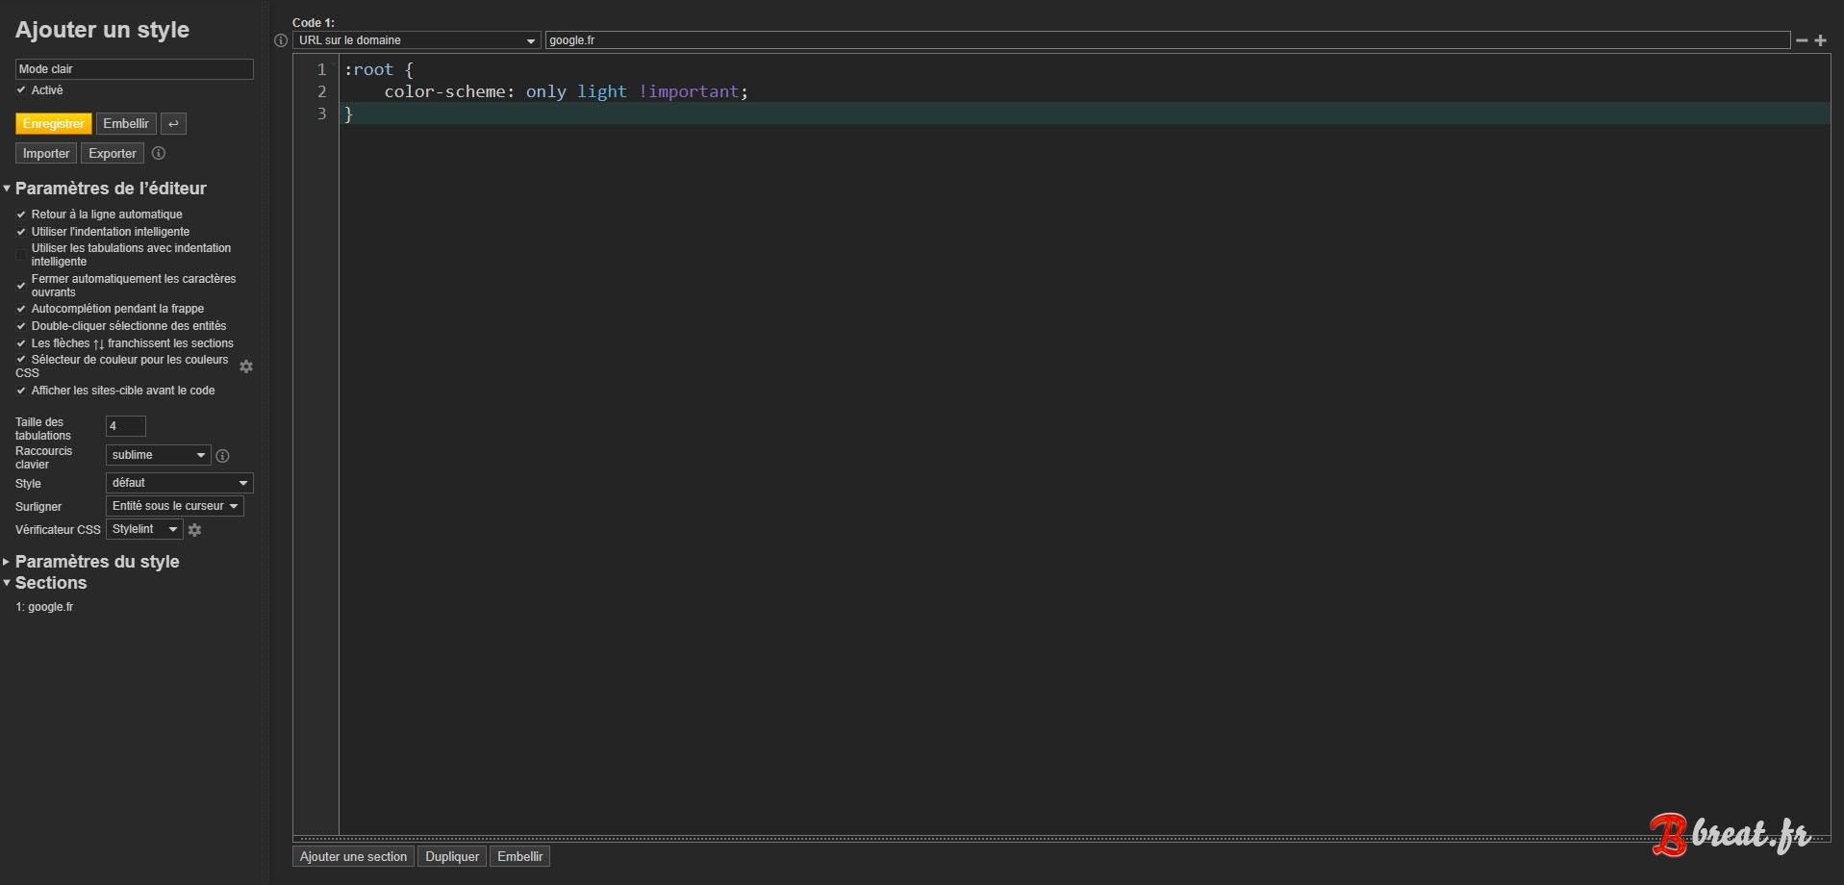Increase editor font size with plus icon

(1821, 40)
